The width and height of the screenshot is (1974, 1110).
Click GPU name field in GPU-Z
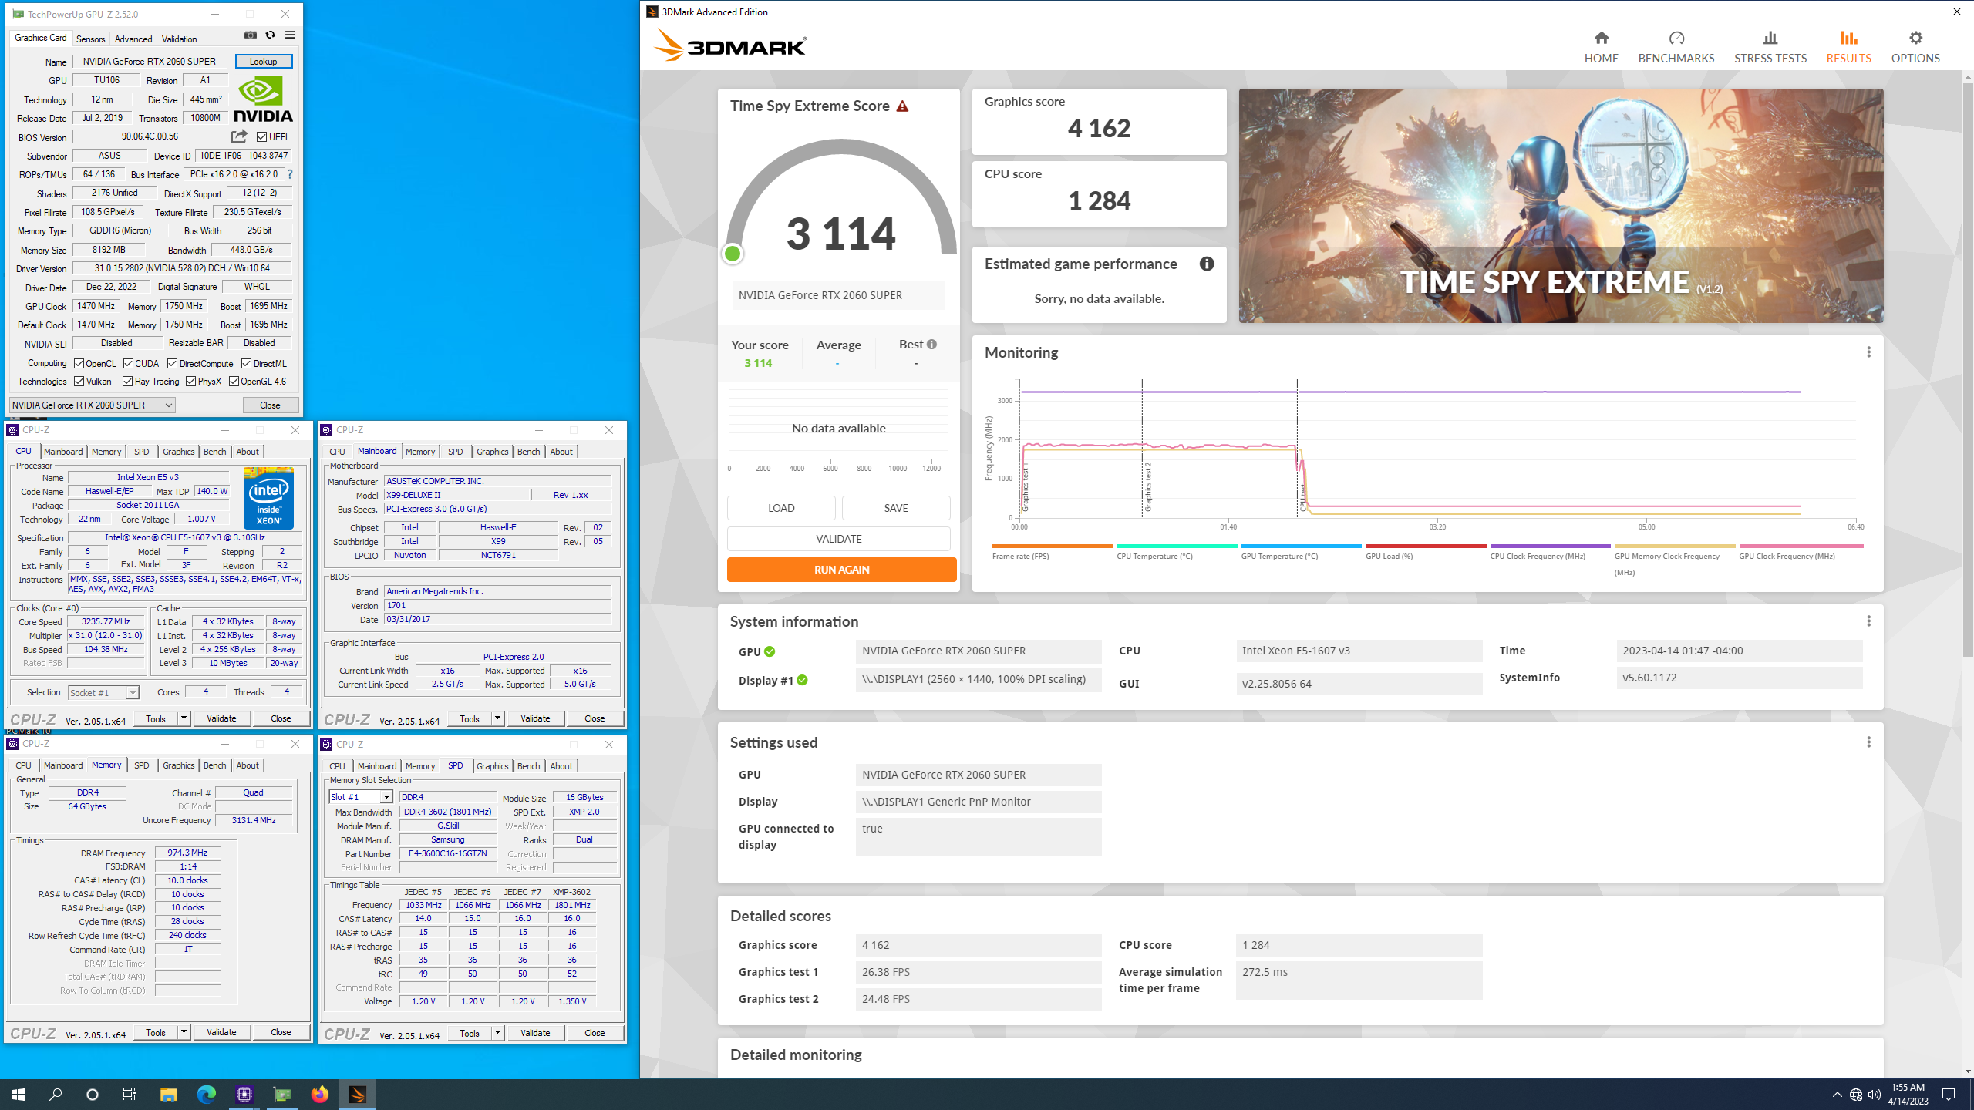pos(150,62)
